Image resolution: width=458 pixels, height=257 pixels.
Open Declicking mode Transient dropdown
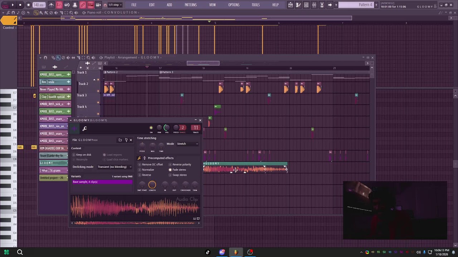tap(114, 167)
